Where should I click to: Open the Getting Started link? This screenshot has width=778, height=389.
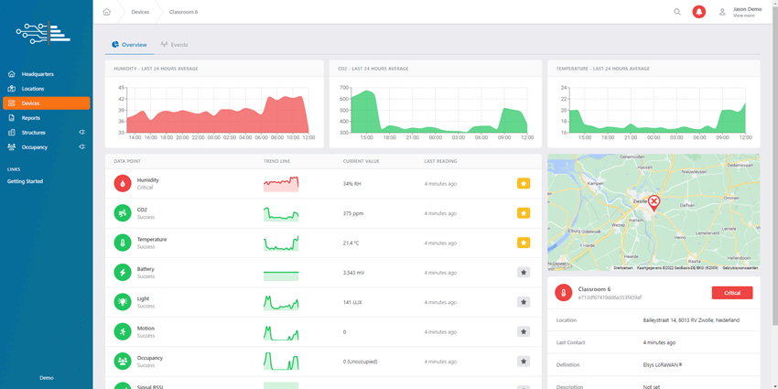25,181
